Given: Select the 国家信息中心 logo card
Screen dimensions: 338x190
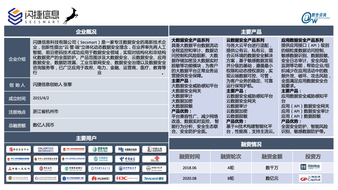Looking at the screenshot, I should pyautogui.click(x=18, y=149).
